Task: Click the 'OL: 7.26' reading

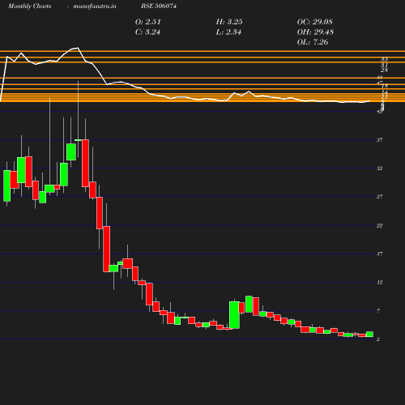Action: (313, 42)
